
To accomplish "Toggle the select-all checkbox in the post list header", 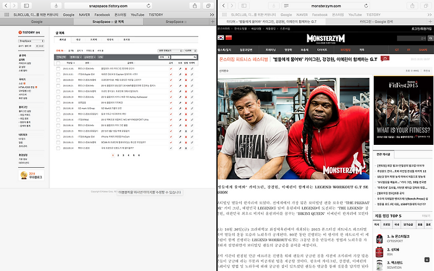I will [x=58, y=63].
